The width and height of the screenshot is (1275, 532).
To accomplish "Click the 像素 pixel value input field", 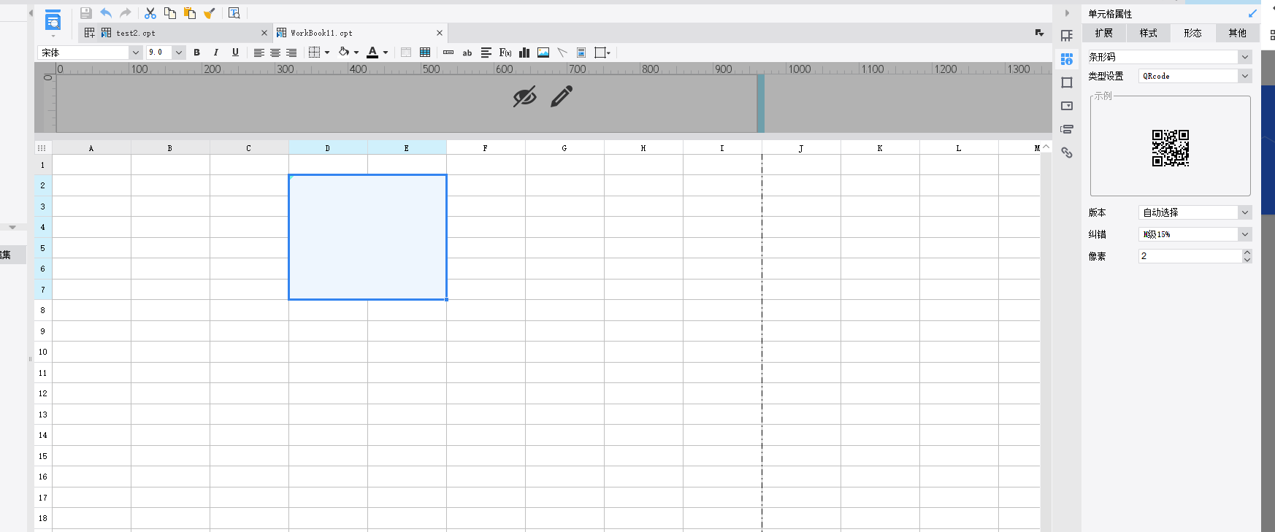I will coord(1189,256).
